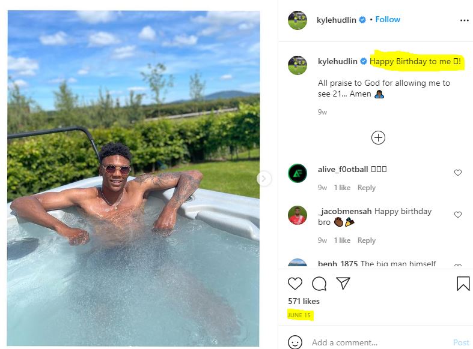
Task: Like alive_f0otball's comment with the heart
Action: (x=457, y=173)
